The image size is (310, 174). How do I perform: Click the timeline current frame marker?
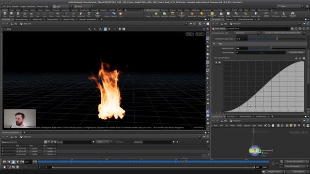click(184, 160)
